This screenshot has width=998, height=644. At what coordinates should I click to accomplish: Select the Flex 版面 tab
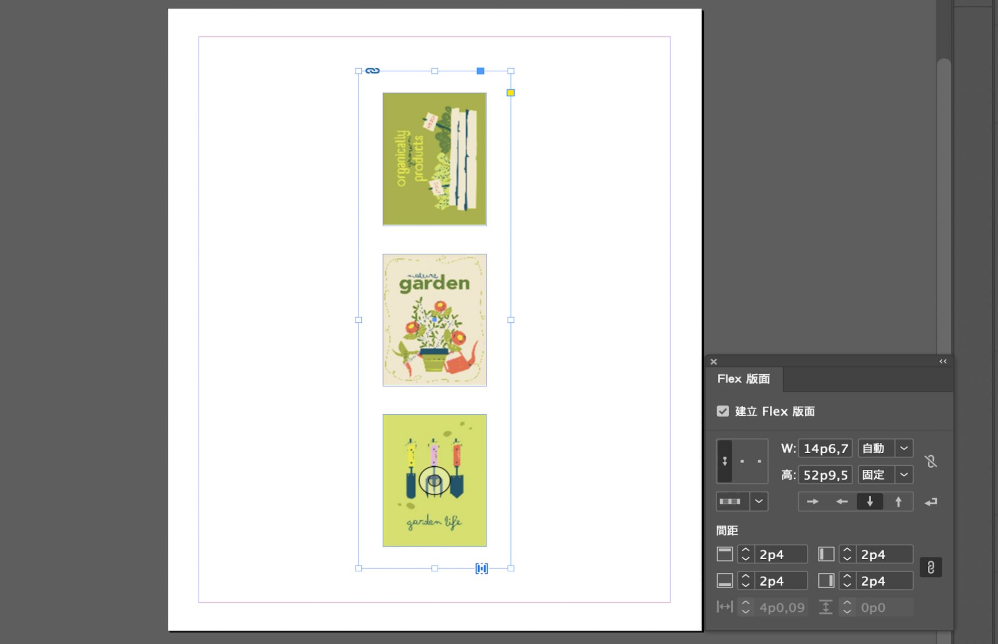pyautogui.click(x=743, y=379)
